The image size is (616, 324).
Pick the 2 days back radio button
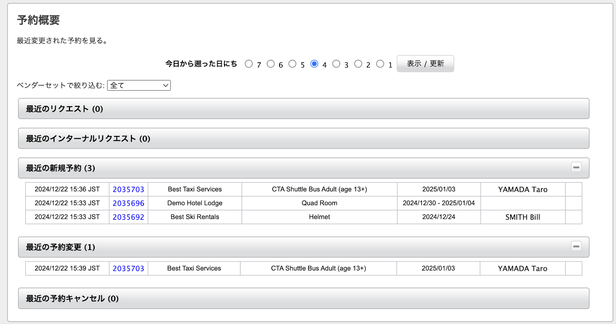[x=358, y=64]
